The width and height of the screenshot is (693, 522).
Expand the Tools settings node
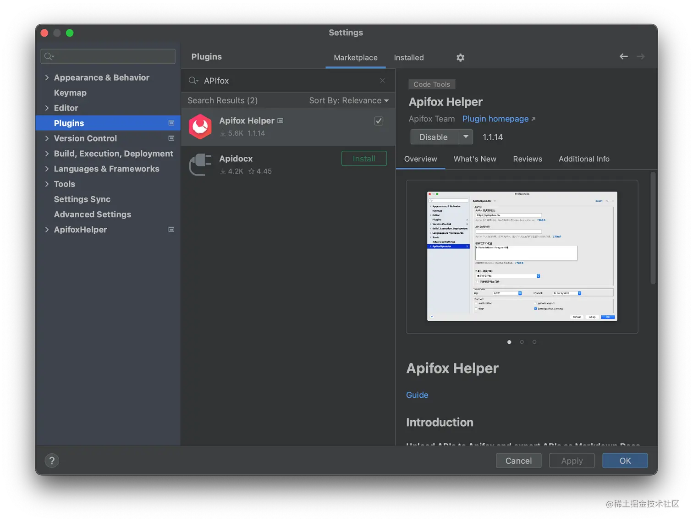[47, 184]
